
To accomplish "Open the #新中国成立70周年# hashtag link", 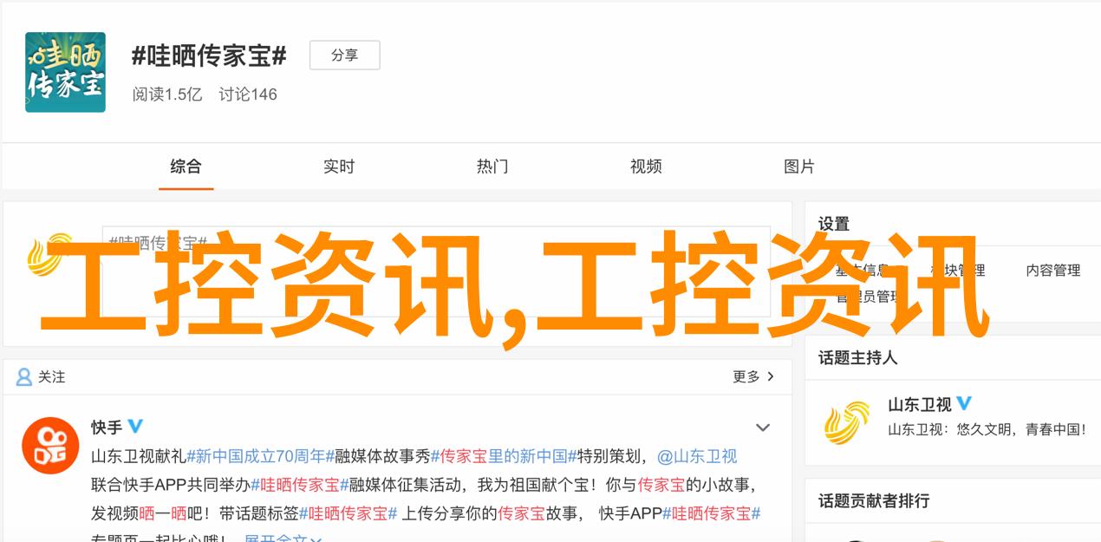I will coord(261,456).
